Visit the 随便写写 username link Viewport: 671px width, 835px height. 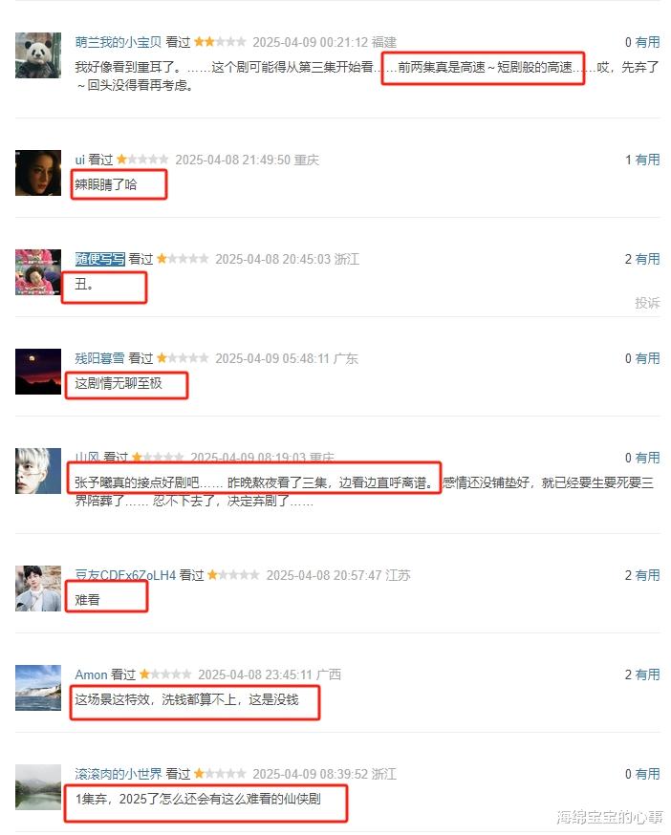(99, 259)
